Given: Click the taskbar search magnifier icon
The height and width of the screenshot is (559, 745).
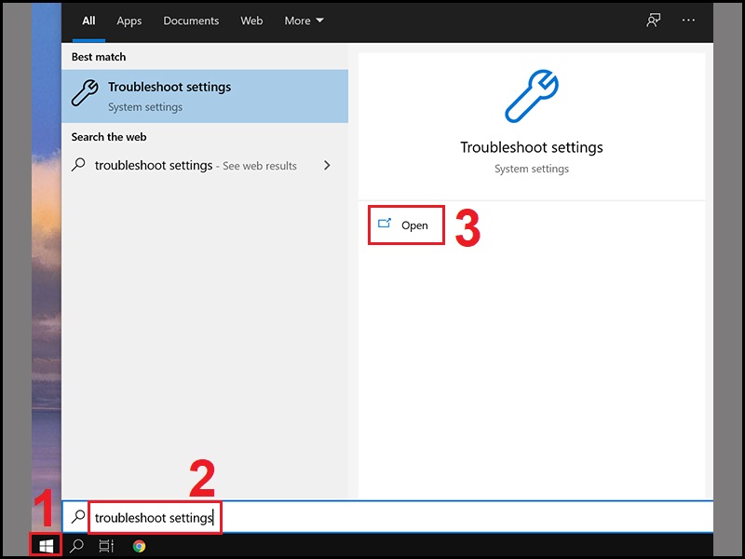Looking at the screenshot, I should [76, 546].
